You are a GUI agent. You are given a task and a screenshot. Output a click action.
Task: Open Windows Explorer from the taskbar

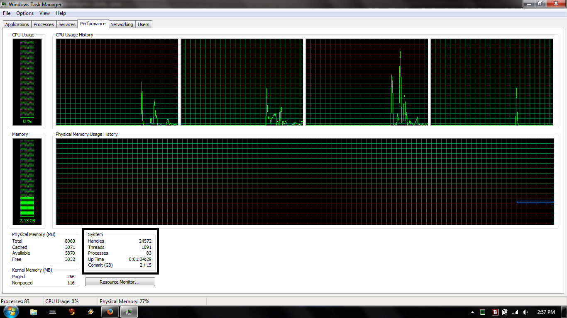pyautogui.click(x=34, y=312)
